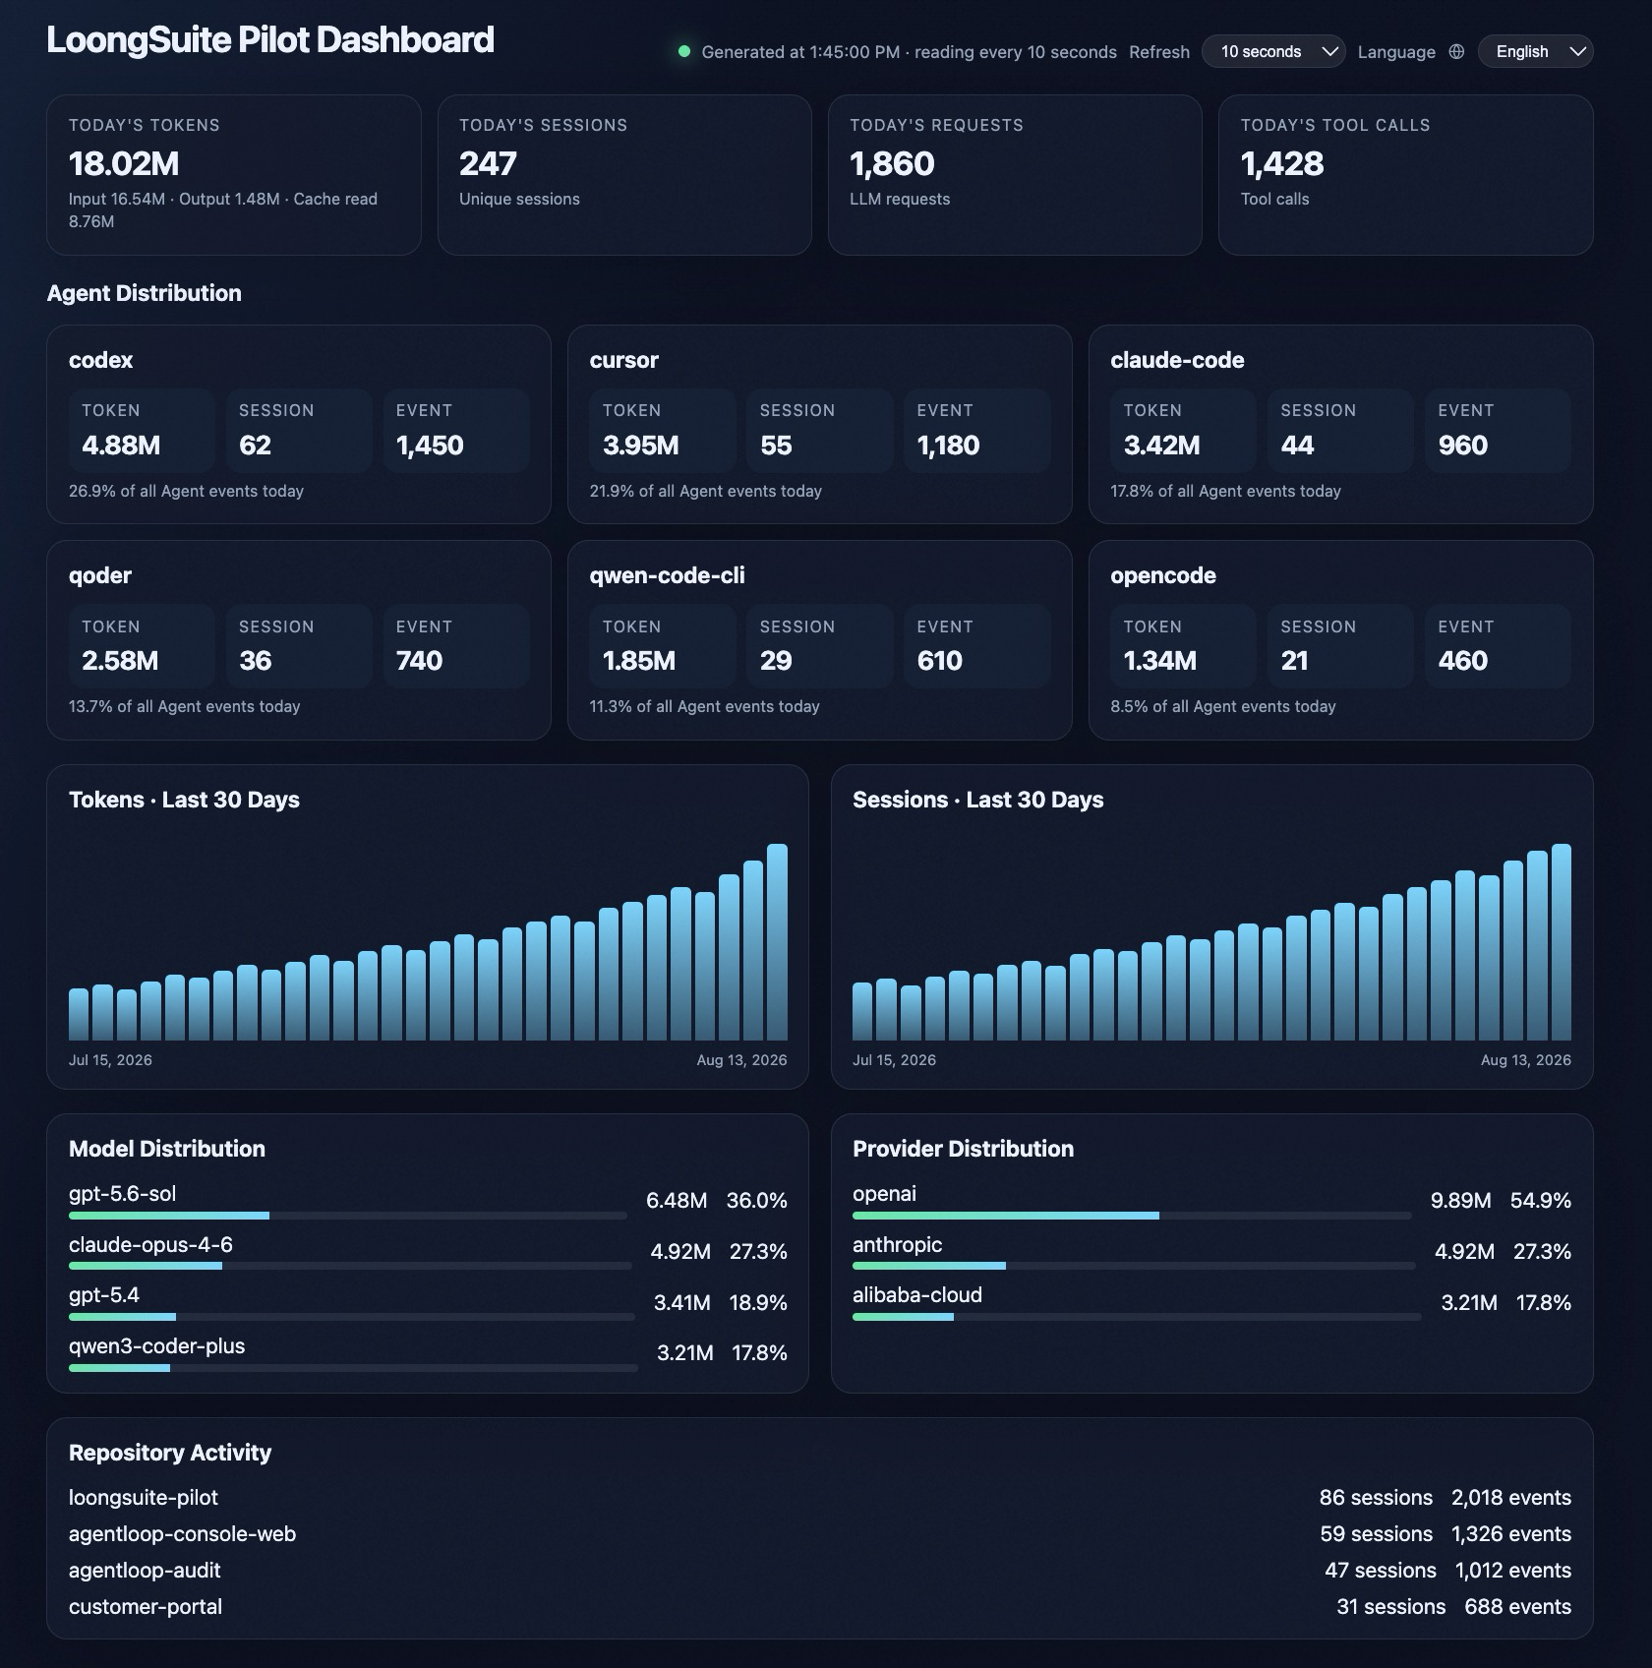The image size is (1652, 1668).
Task: Click qwen-code-cli event value 610
Action: click(940, 660)
